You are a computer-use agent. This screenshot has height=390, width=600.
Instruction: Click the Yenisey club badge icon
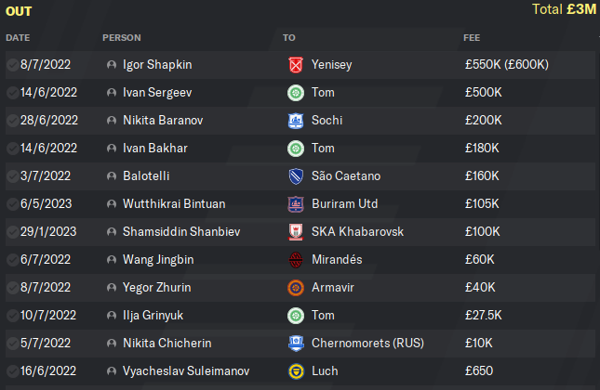tap(296, 65)
